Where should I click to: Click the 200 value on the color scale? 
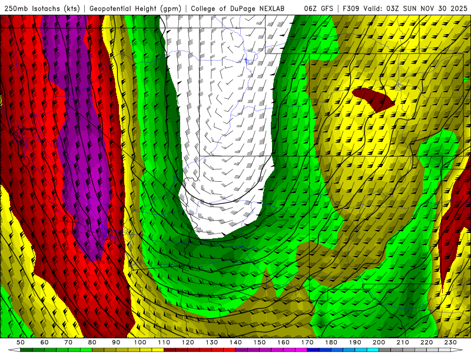pyautogui.click(x=379, y=342)
